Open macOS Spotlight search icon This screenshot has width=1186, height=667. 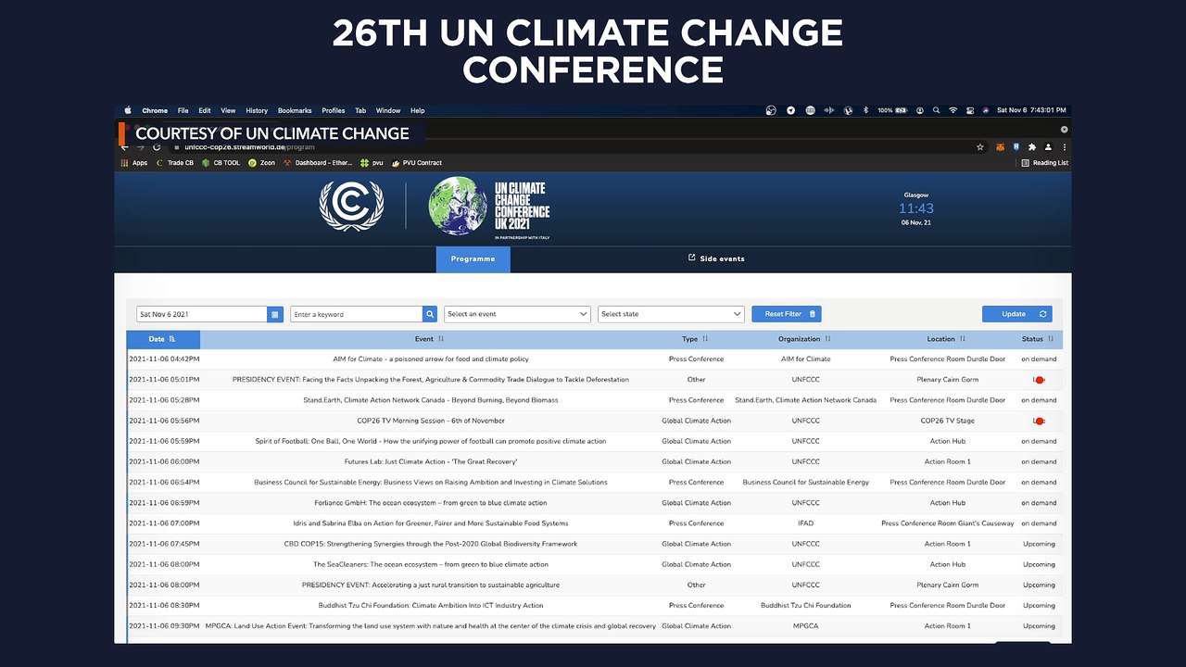[936, 110]
